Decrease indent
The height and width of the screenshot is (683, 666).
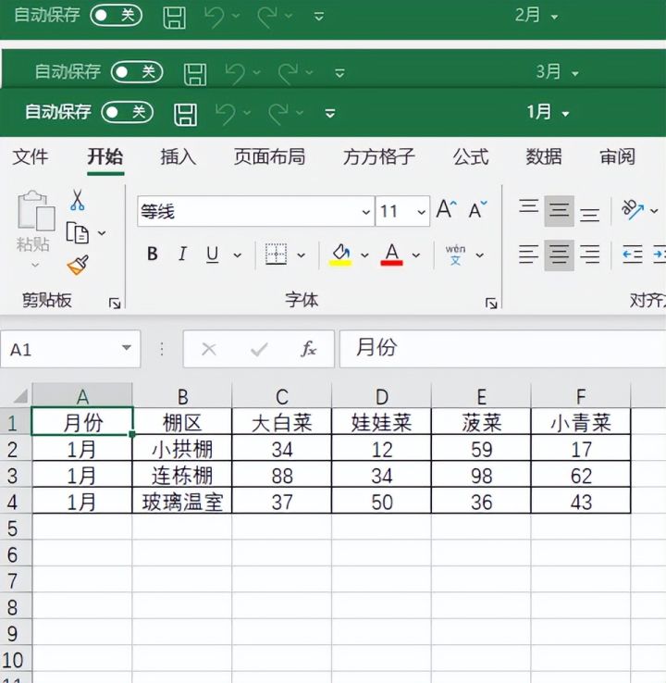[x=633, y=255]
